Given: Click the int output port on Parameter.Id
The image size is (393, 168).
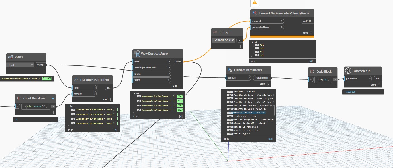Looking at the screenshot, I should coord(377,79).
